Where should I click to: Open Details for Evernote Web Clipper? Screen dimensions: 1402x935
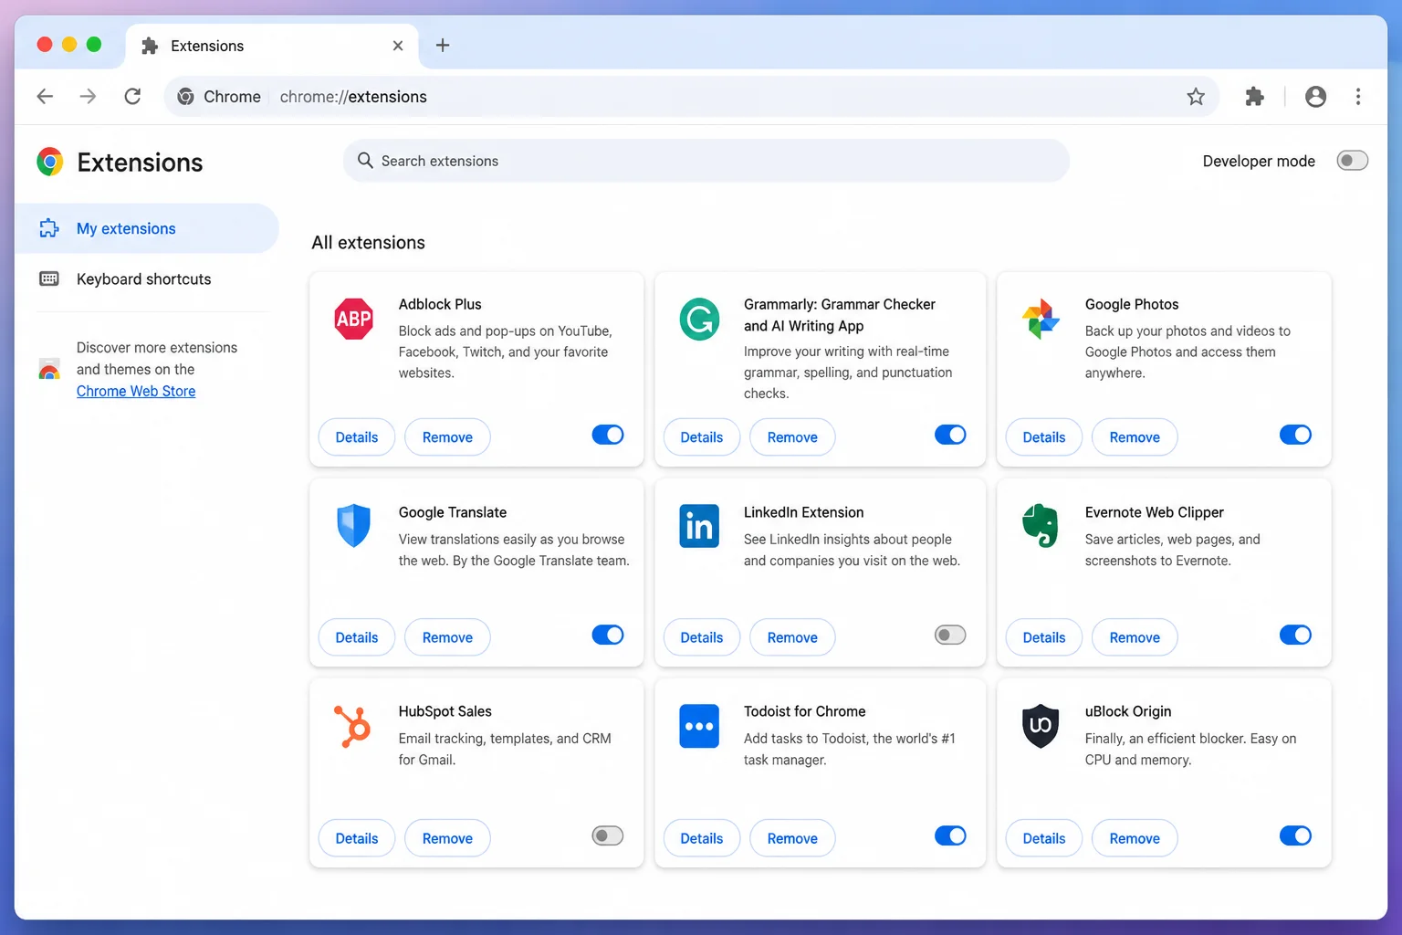click(x=1044, y=637)
